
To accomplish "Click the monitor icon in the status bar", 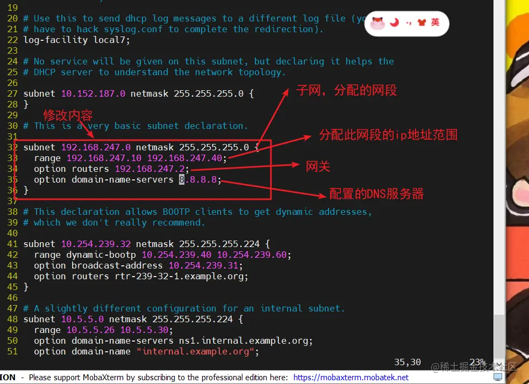I will point(498,376).
